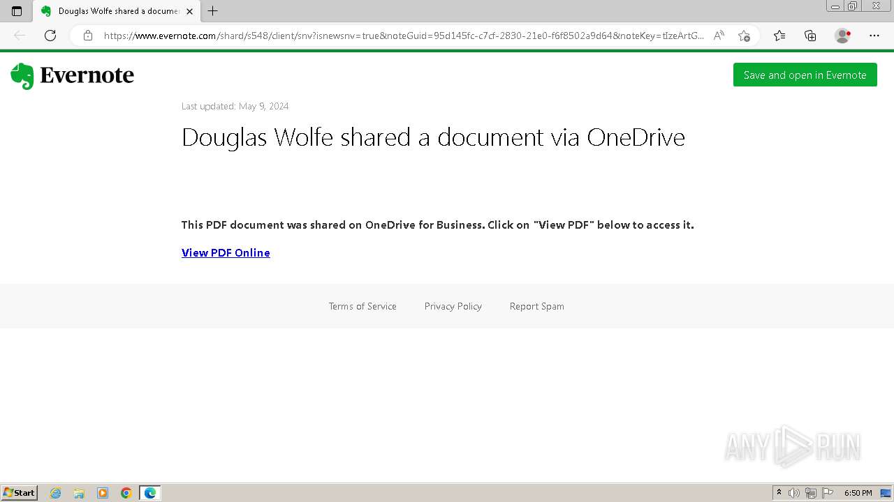Image resolution: width=894 pixels, height=502 pixels.
Task: Click the Read aloud icon
Action: [x=719, y=36]
